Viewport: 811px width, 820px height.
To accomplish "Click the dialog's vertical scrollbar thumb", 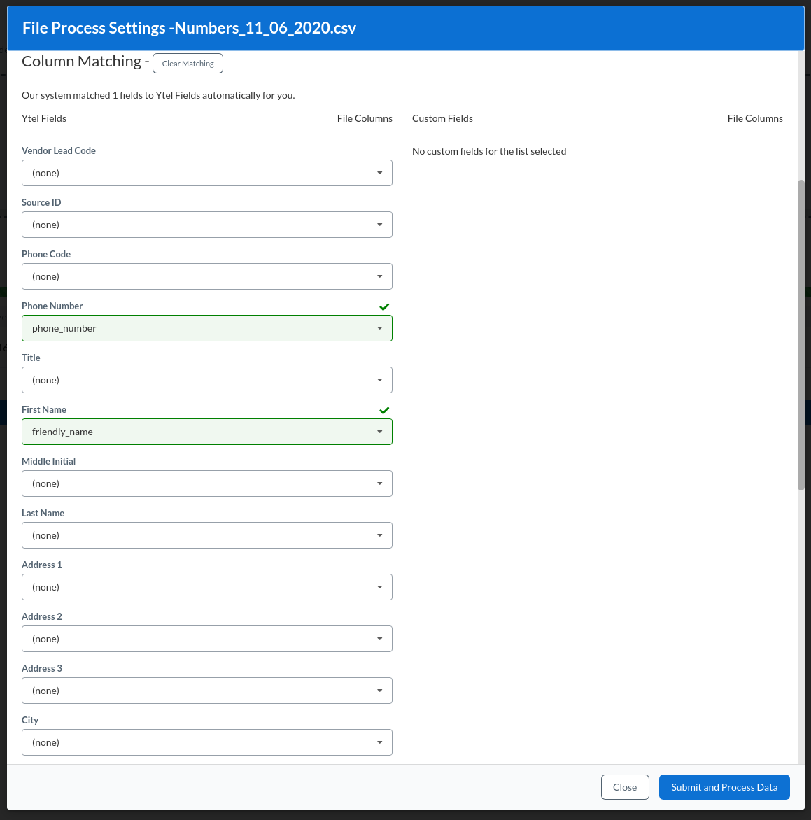I will pos(801,334).
